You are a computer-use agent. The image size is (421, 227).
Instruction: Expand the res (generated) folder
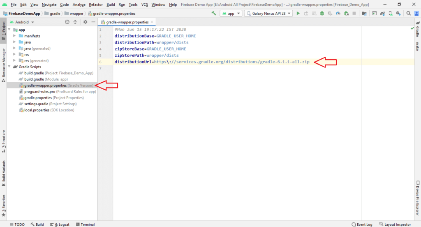(14, 60)
